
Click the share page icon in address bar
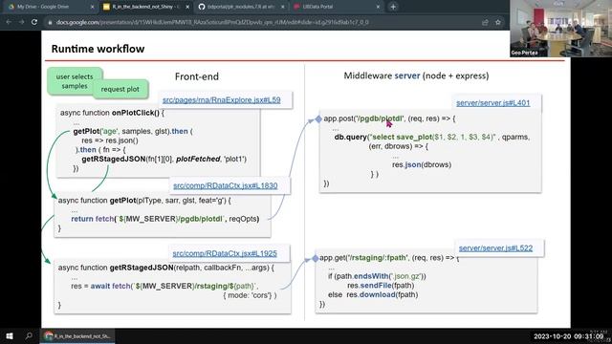click(x=485, y=22)
